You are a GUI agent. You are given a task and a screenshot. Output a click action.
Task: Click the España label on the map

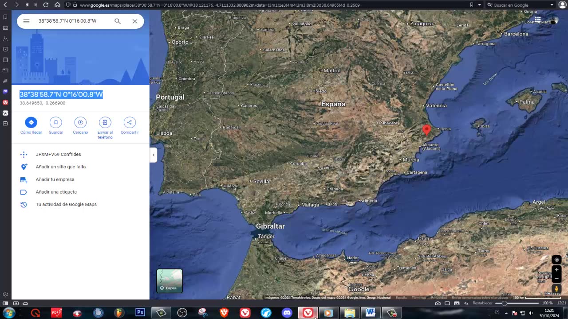coord(333,104)
